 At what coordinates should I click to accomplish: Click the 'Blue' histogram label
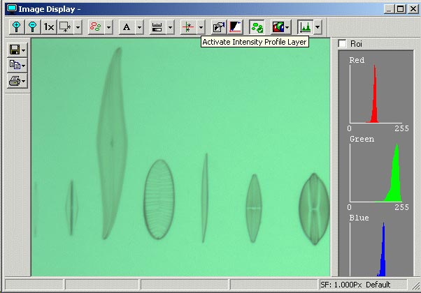(359, 218)
